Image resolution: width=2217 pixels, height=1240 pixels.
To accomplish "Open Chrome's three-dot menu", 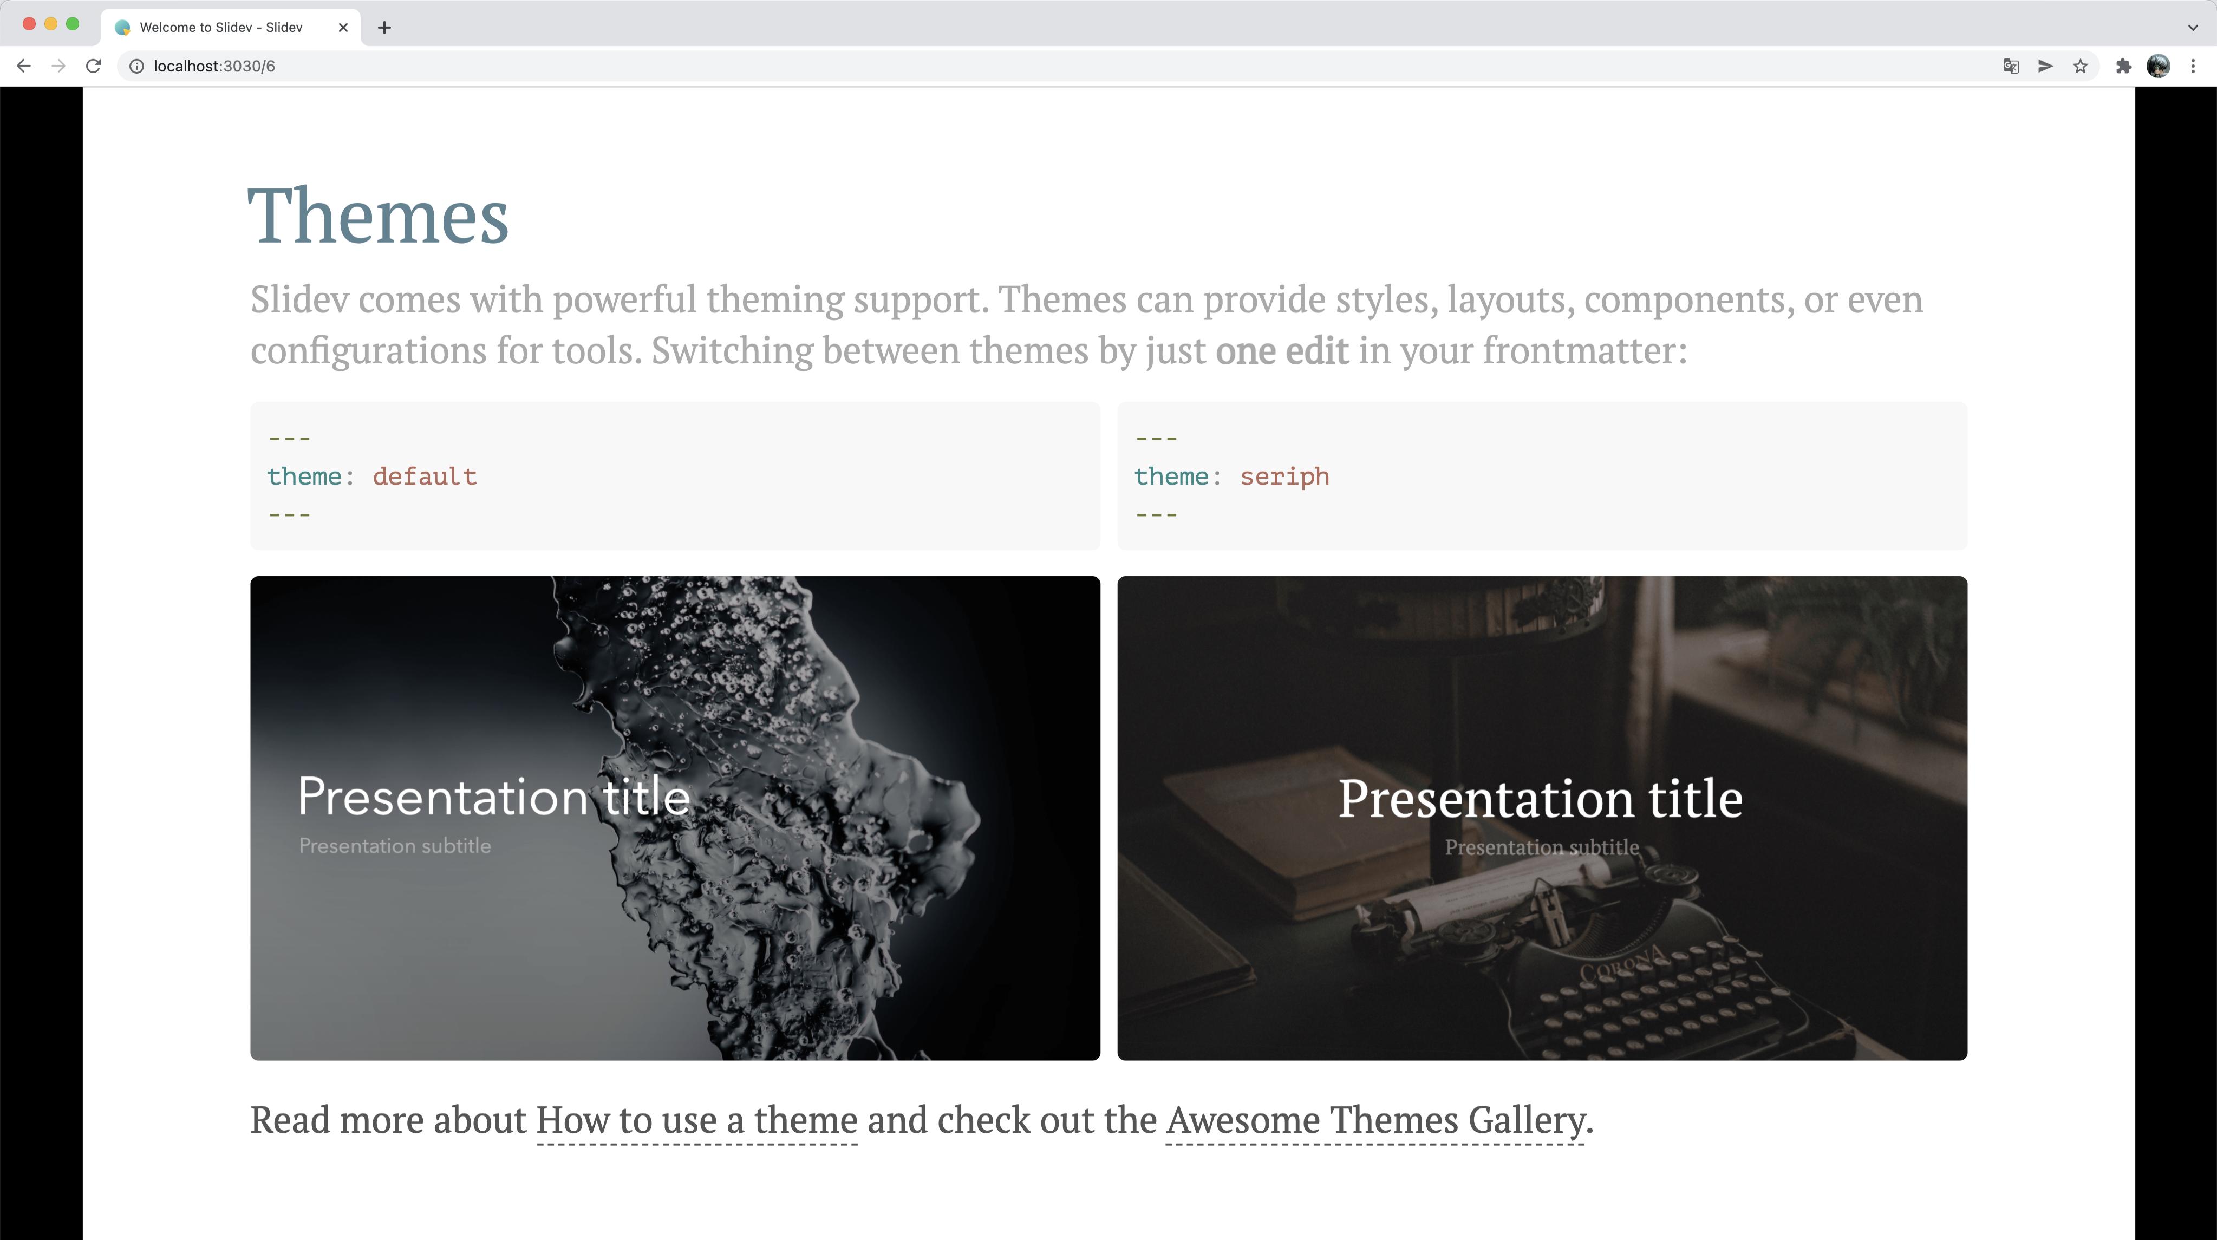I will (2193, 66).
